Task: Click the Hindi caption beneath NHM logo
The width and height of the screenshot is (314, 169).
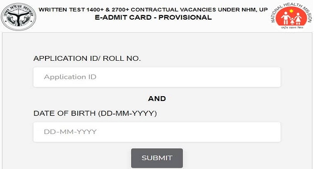Action: coord(291,27)
